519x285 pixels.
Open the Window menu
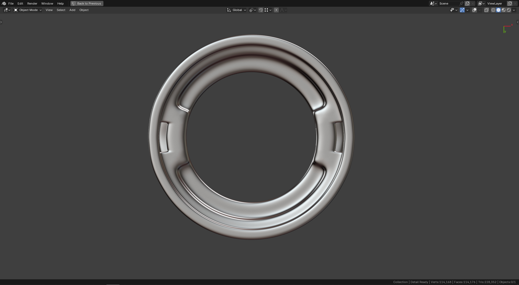(47, 4)
